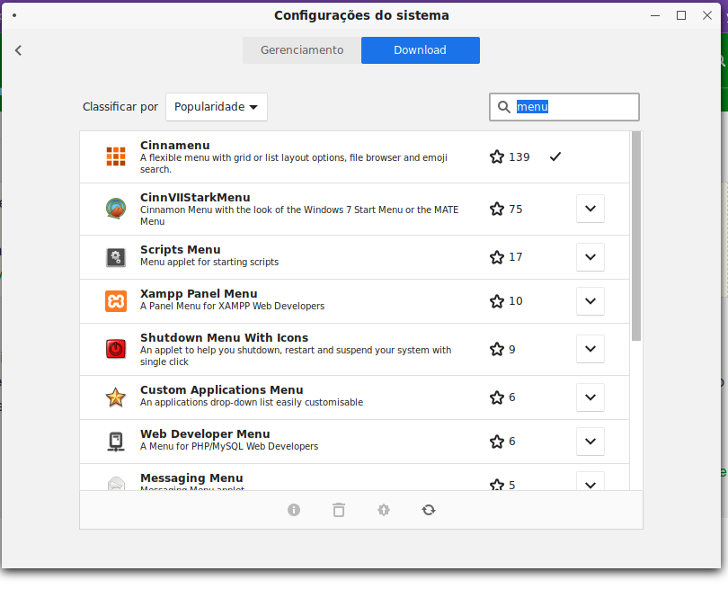Click the update gear icon in bottom toolbar
This screenshot has height=598, width=728.
(384, 510)
